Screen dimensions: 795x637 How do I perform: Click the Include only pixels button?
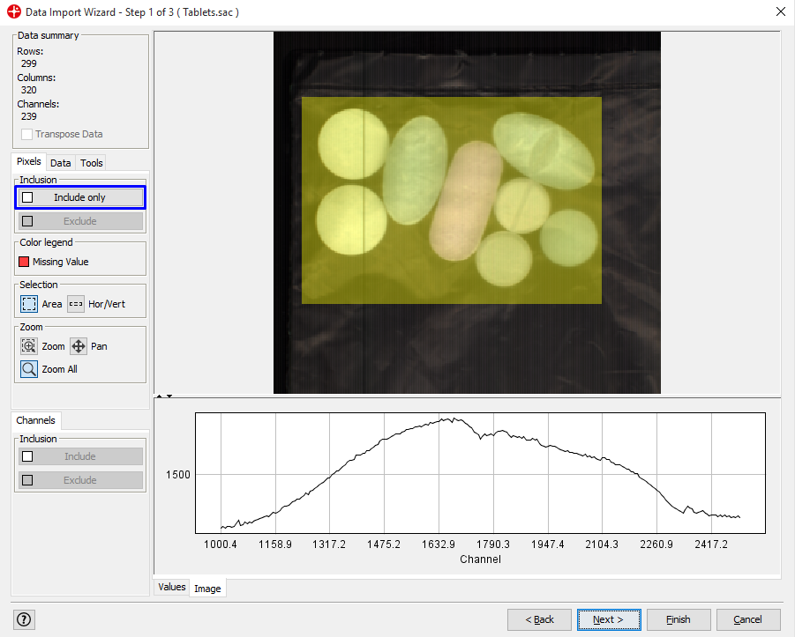(x=80, y=197)
